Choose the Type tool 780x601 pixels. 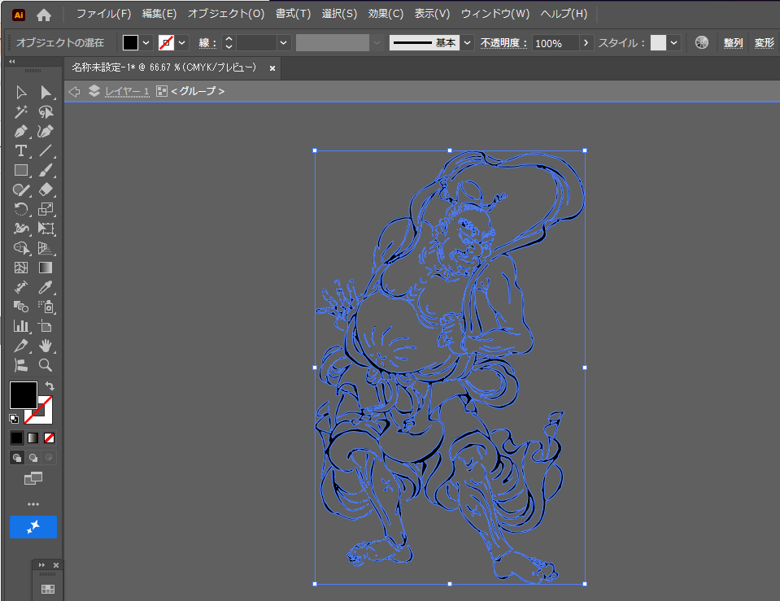(x=21, y=151)
